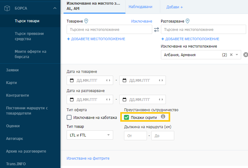Viewport: 248px width, 168px height.
Task: Step unloading end date arrows
Action: tap(161, 99)
